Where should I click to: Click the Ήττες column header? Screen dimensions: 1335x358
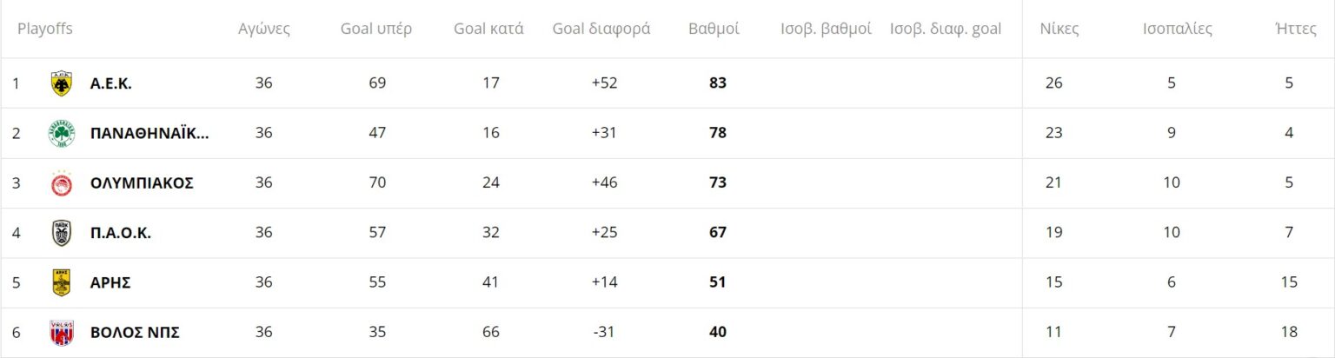pyautogui.click(x=1289, y=29)
